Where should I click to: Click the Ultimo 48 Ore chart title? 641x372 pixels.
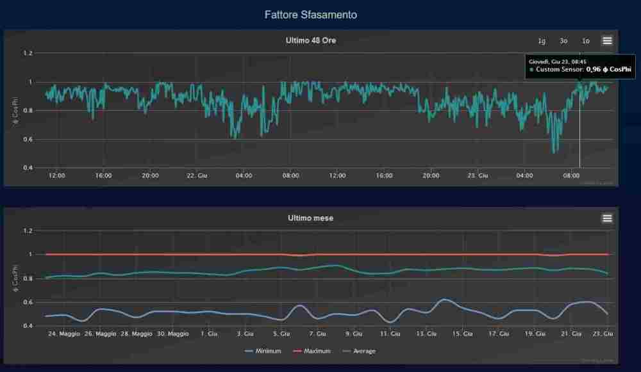[x=310, y=40]
